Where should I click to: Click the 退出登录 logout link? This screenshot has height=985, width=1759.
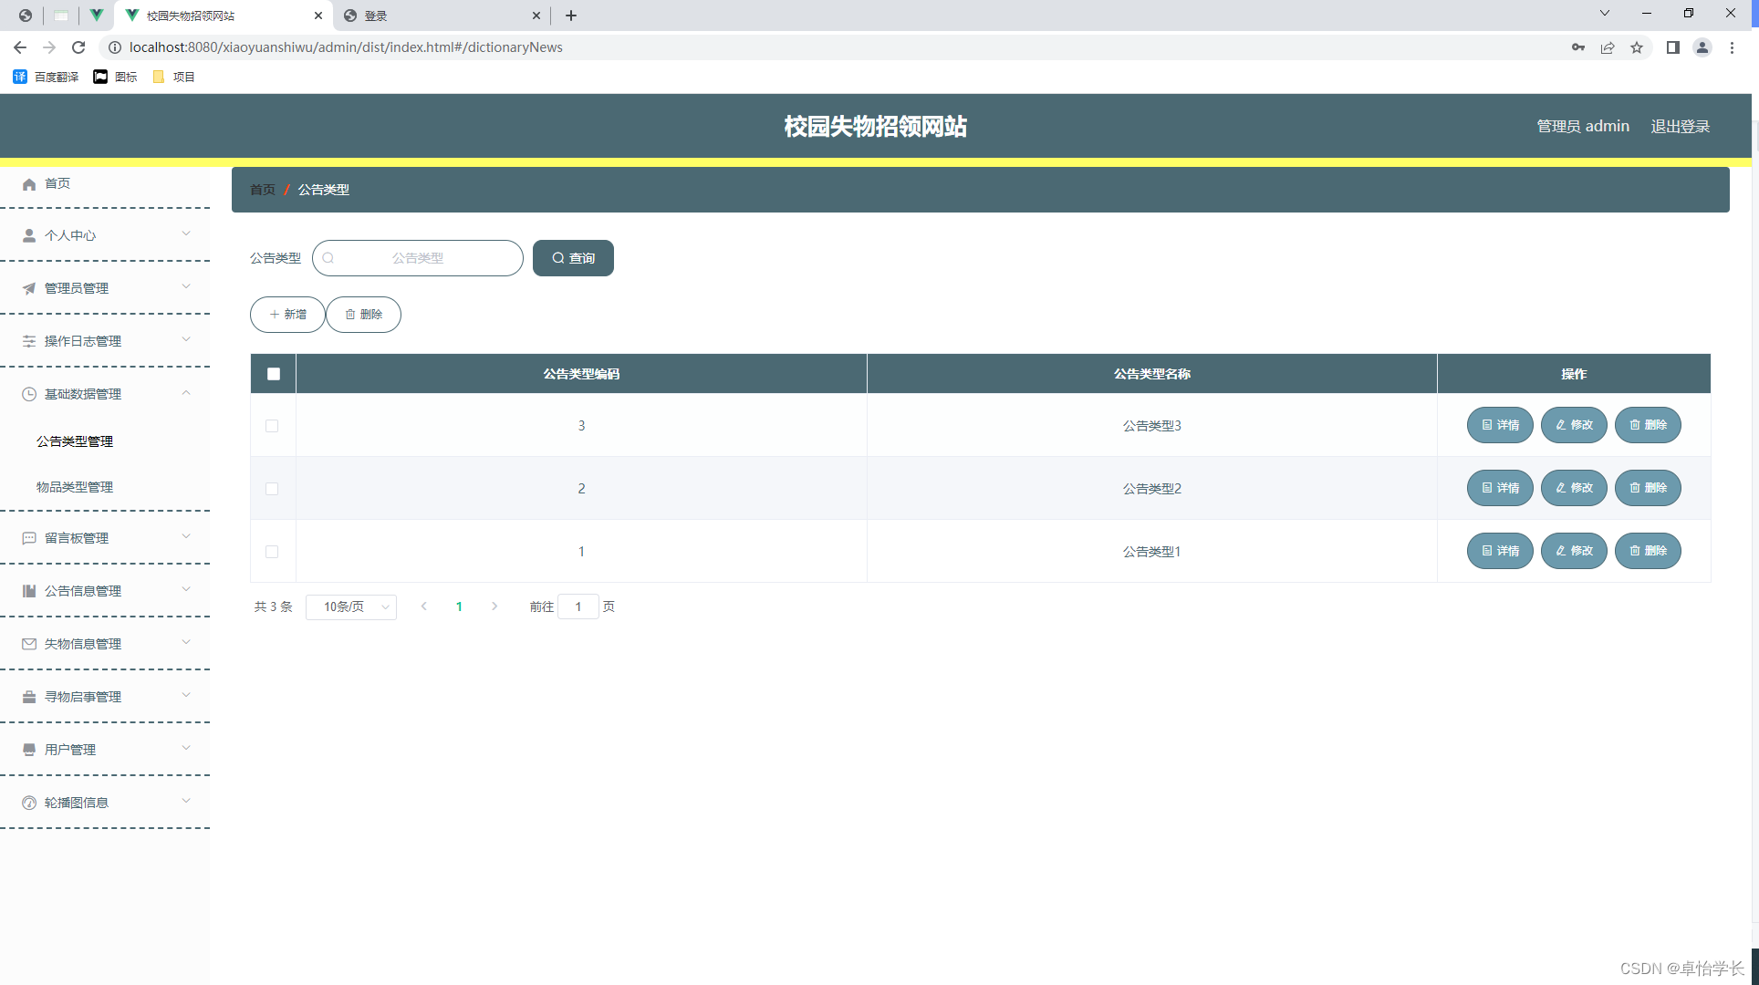pyautogui.click(x=1680, y=126)
